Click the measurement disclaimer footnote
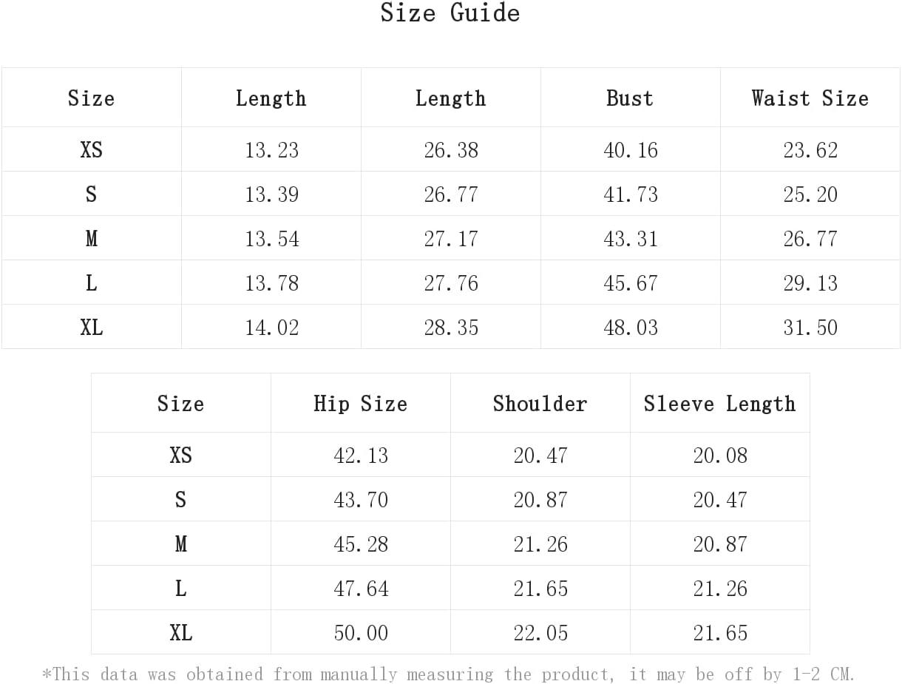Image resolution: width=902 pixels, height=684 pixels. pyautogui.click(x=449, y=674)
